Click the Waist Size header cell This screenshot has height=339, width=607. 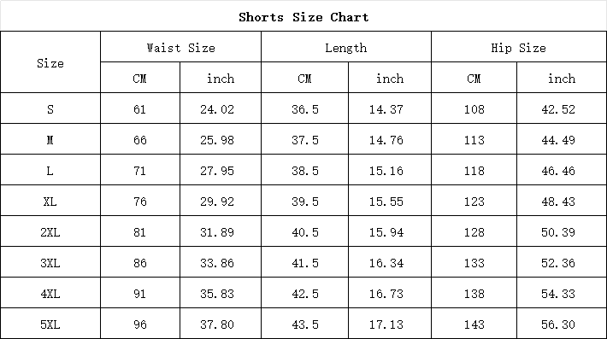[x=180, y=47]
